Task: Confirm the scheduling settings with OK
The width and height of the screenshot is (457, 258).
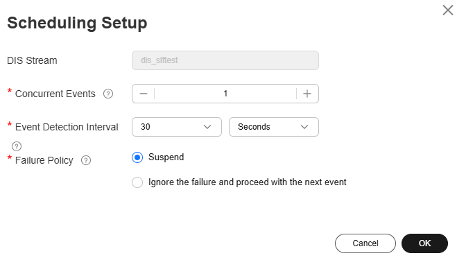Action: point(424,243)
